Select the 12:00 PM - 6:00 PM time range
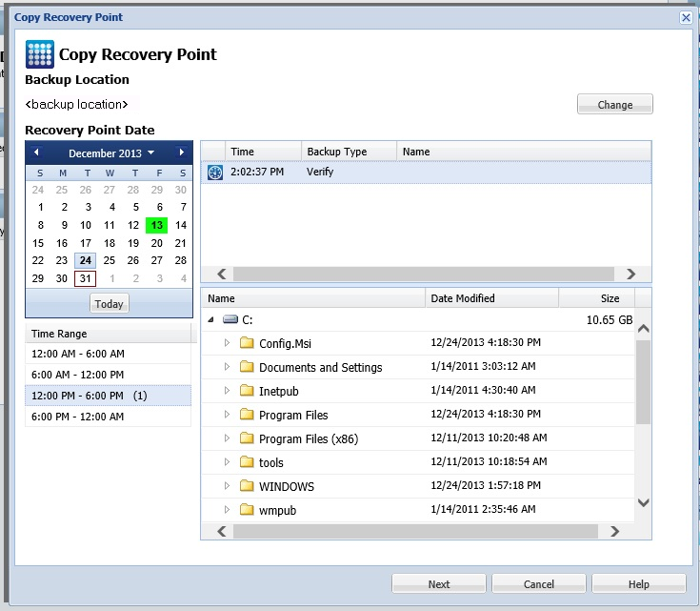Viewport: 700px width, 611px height. [108, 396]
